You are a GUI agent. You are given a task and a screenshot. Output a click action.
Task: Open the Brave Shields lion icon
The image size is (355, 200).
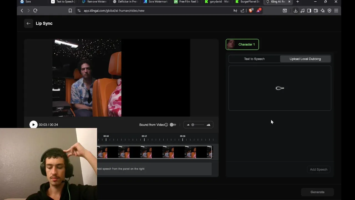tap(251, 11)
